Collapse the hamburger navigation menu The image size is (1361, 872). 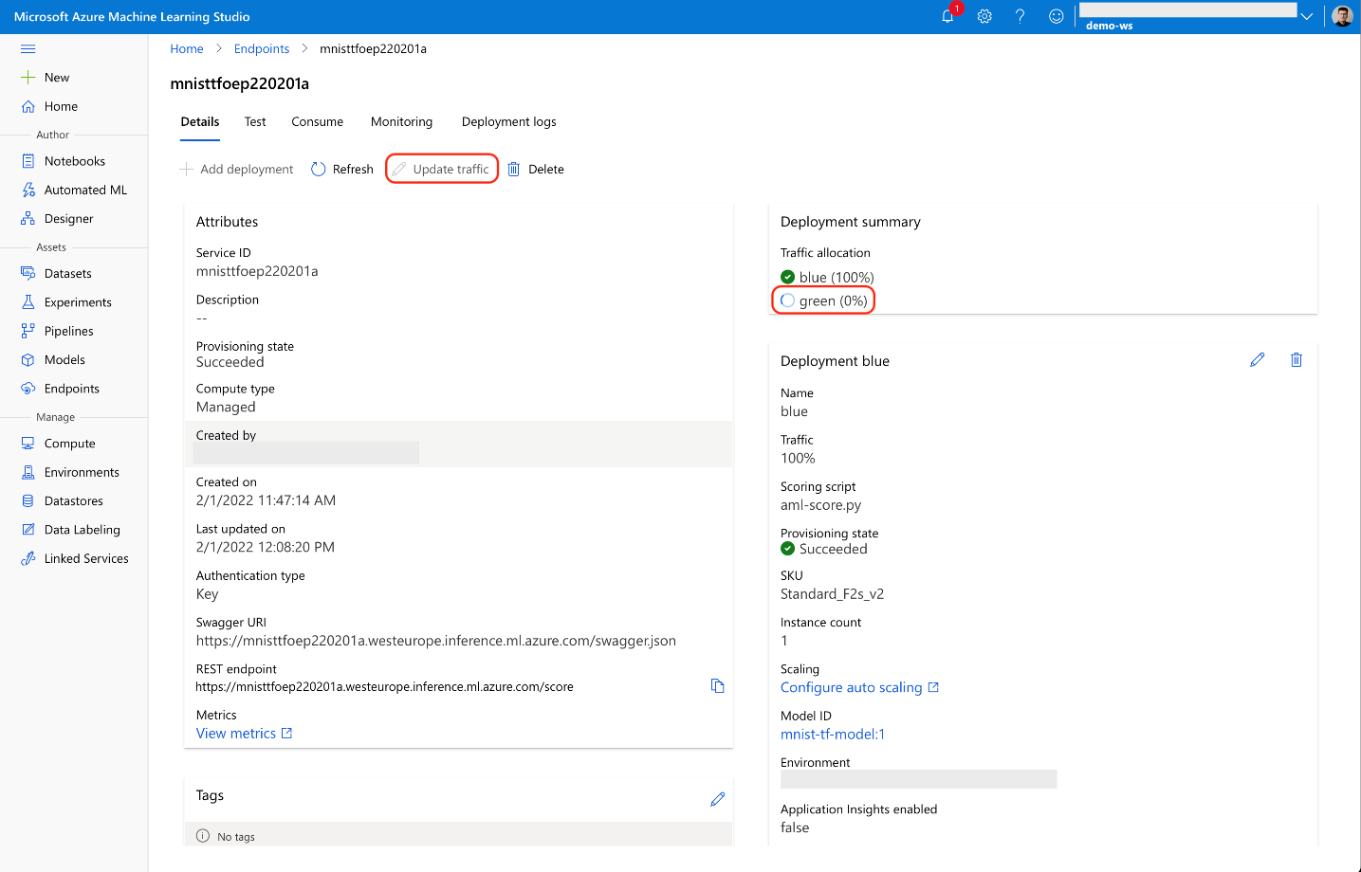(x=28, y=48)
